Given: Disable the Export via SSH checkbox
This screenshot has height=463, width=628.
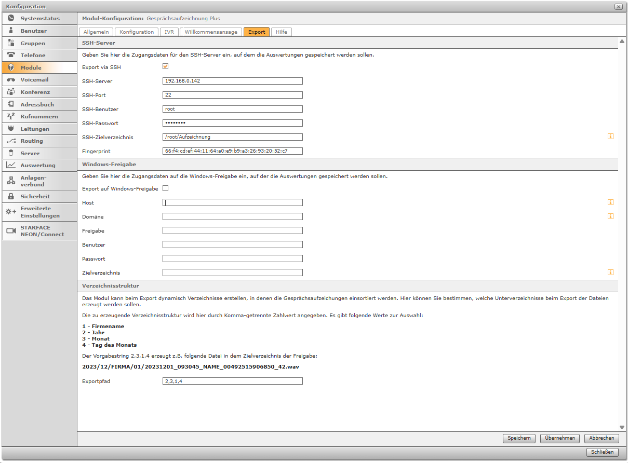Looking at the screenshot, I should point(166,66).
